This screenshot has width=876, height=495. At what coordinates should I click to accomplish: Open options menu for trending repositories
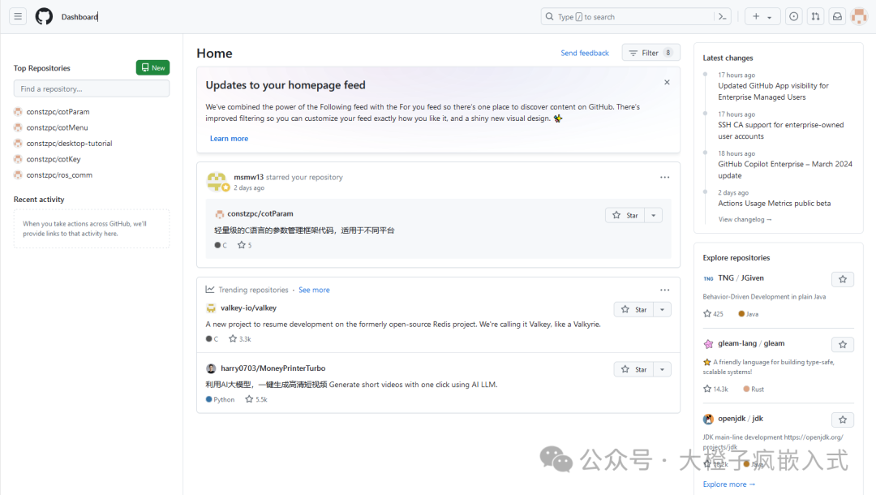coord(664,290)
